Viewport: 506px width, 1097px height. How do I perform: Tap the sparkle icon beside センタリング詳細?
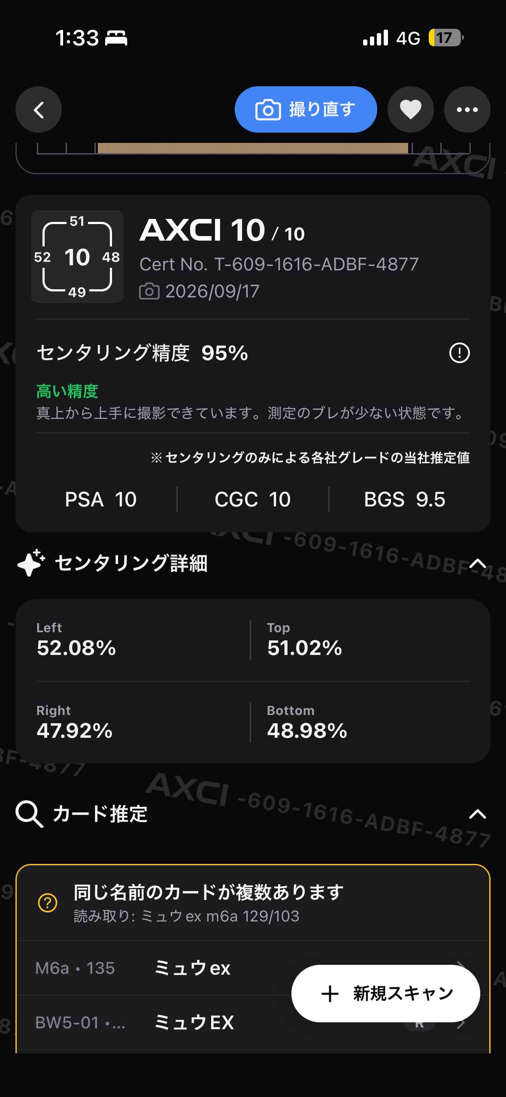point(31,563)
